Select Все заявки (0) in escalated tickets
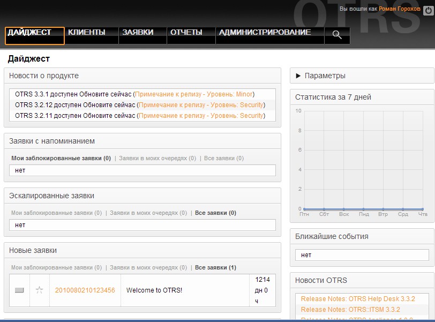This screenshot has width=435, height=322. pyautogui.click(x=215, y=213)
